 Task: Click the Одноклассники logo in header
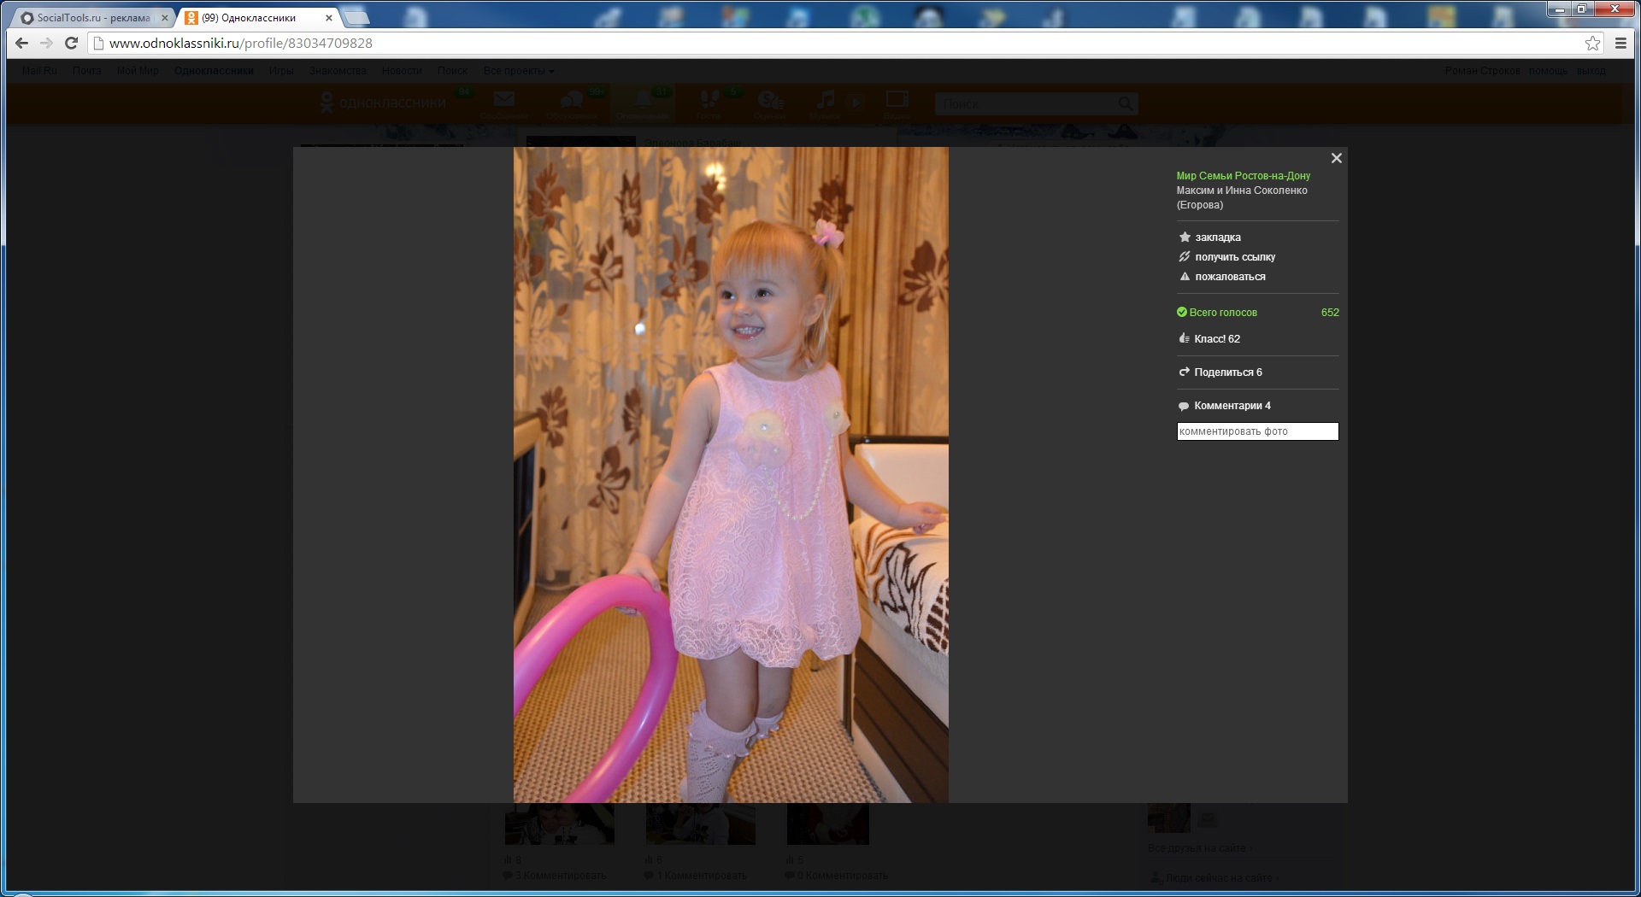point(382,103)
